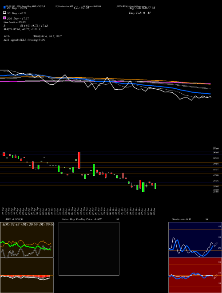Click the 38.56 price axis label
Screen dimensions: 222x293
click(216, 181)
